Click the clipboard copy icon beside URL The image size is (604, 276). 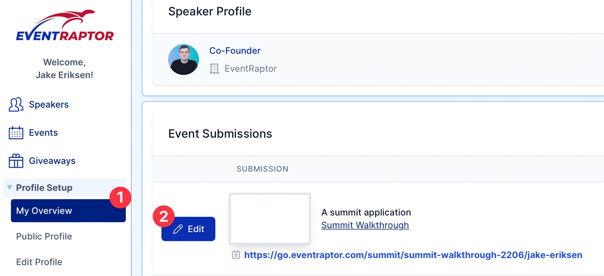point(236,255)
